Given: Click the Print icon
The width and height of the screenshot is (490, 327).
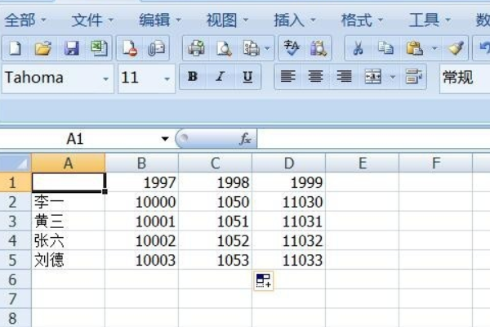Looking at the screenshot, I should pyautogui.click(x=196, y=48).
